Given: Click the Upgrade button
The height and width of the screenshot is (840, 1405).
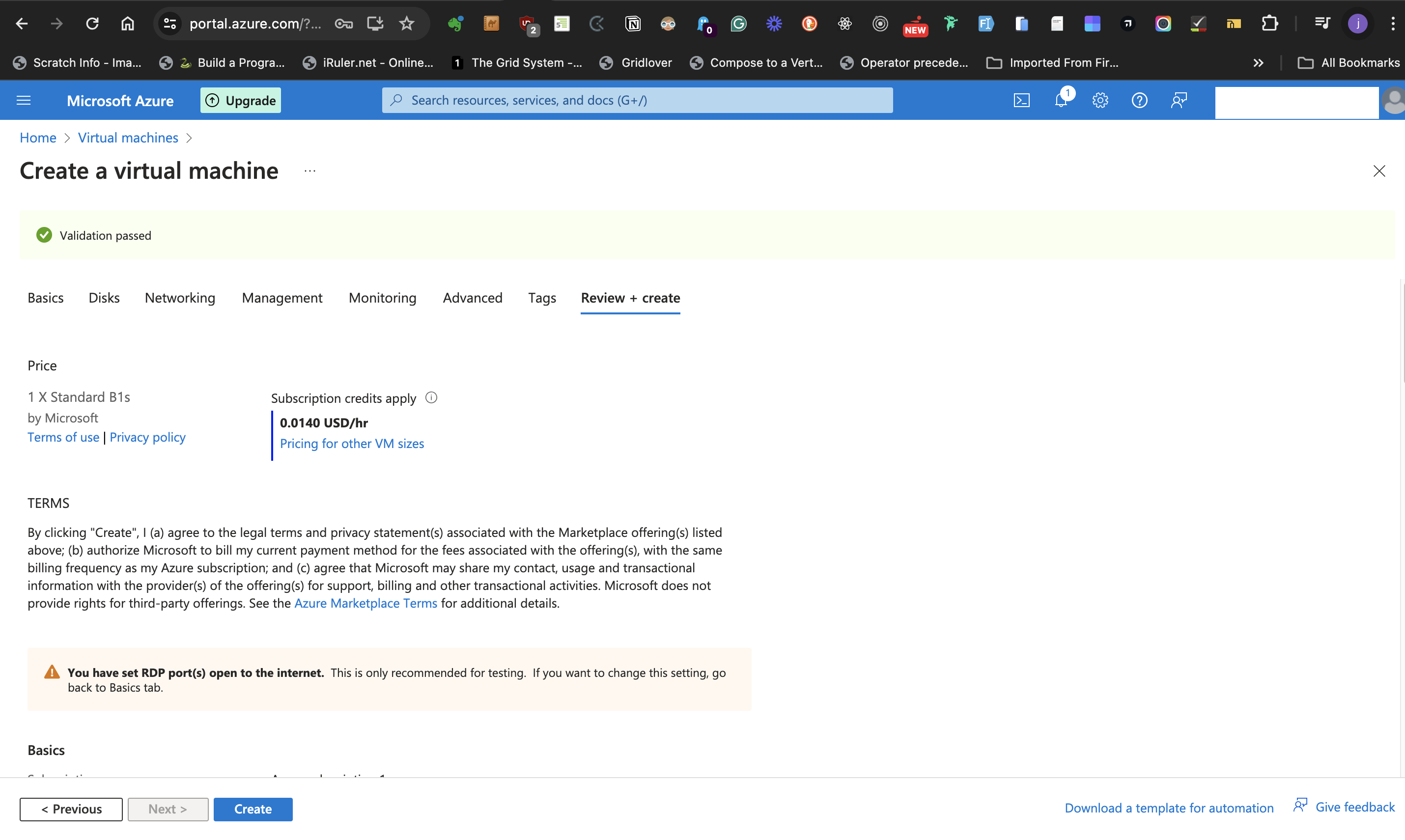Looking at the screenshot, I should tap(241, 100).
